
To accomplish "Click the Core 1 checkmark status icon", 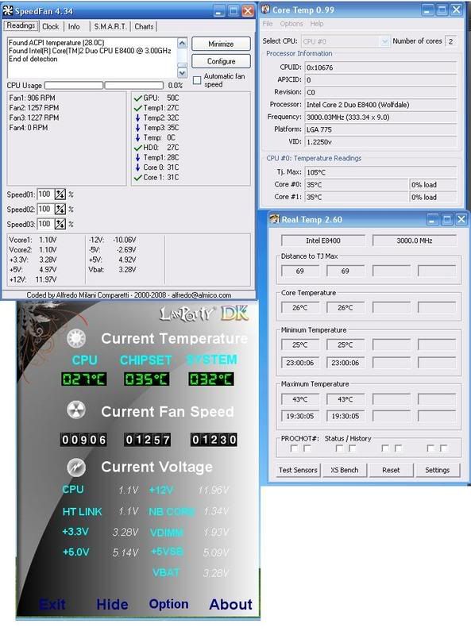I will (x=138, y=177).
